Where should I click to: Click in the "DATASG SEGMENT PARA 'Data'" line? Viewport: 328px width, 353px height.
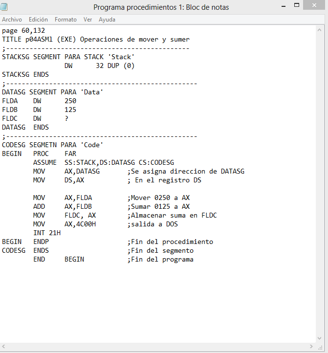[x=52, y=92]
